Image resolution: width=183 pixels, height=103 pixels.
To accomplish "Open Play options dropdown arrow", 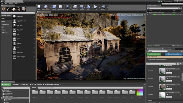I will [100, 8].
